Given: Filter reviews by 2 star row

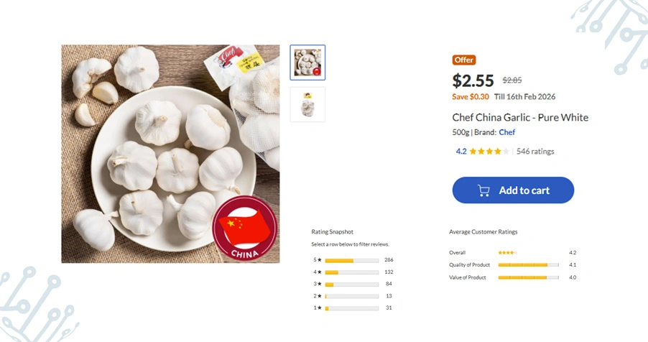Looking at the screenshot, I should (351, 296).
